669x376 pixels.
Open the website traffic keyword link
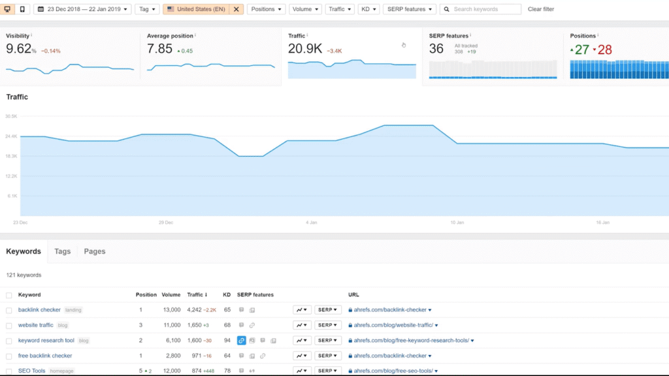tap(36, 324)
